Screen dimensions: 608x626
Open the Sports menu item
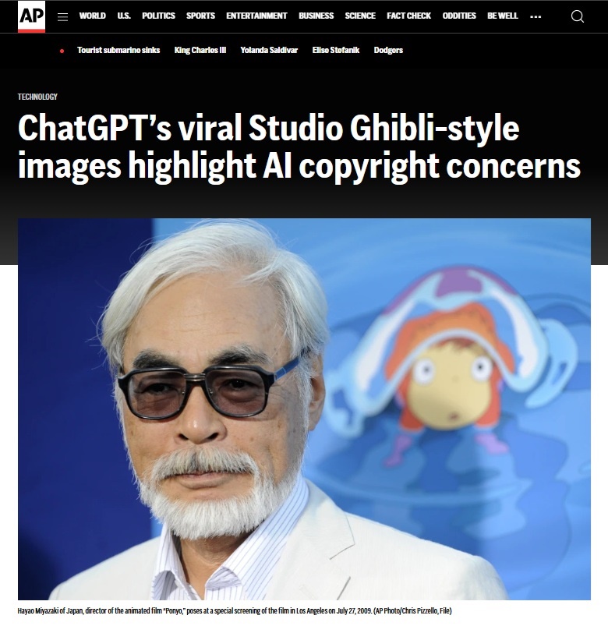tap(200, 16)
